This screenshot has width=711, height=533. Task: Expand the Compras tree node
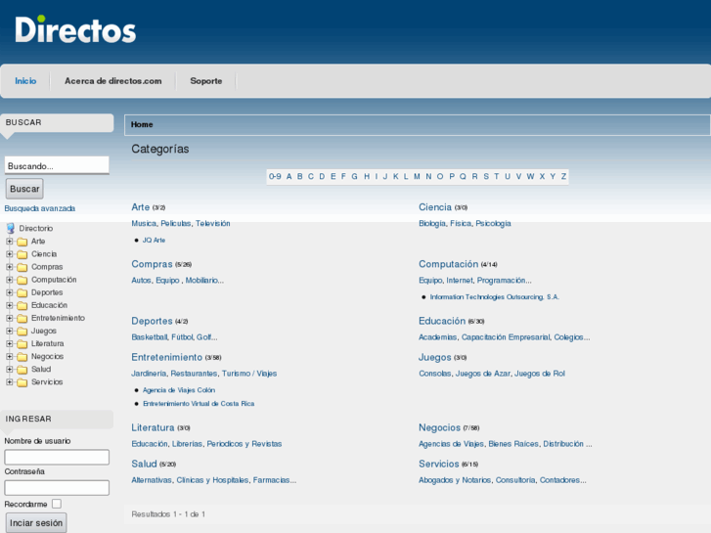[x=10, y=267]
